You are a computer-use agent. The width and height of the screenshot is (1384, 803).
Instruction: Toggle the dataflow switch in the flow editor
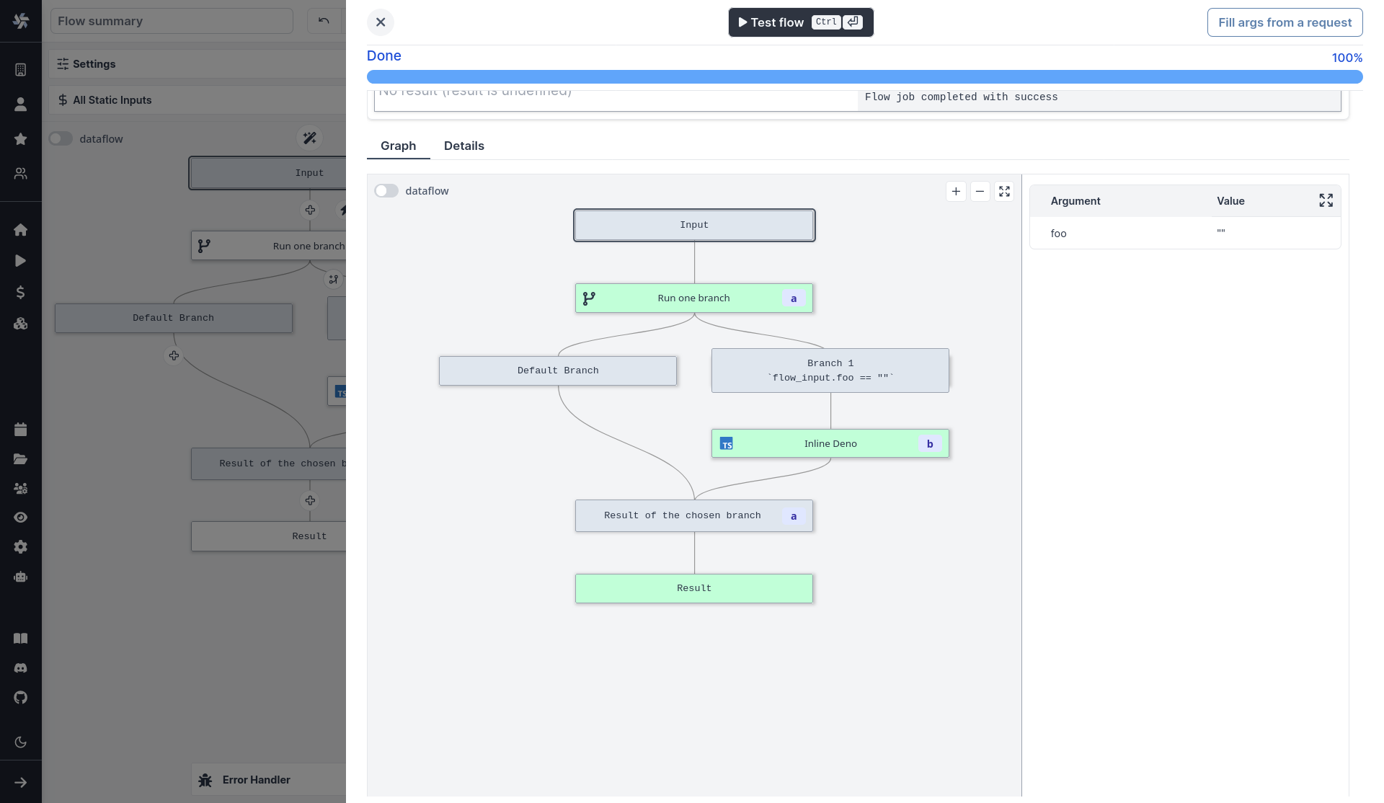(x=61, y=138)
